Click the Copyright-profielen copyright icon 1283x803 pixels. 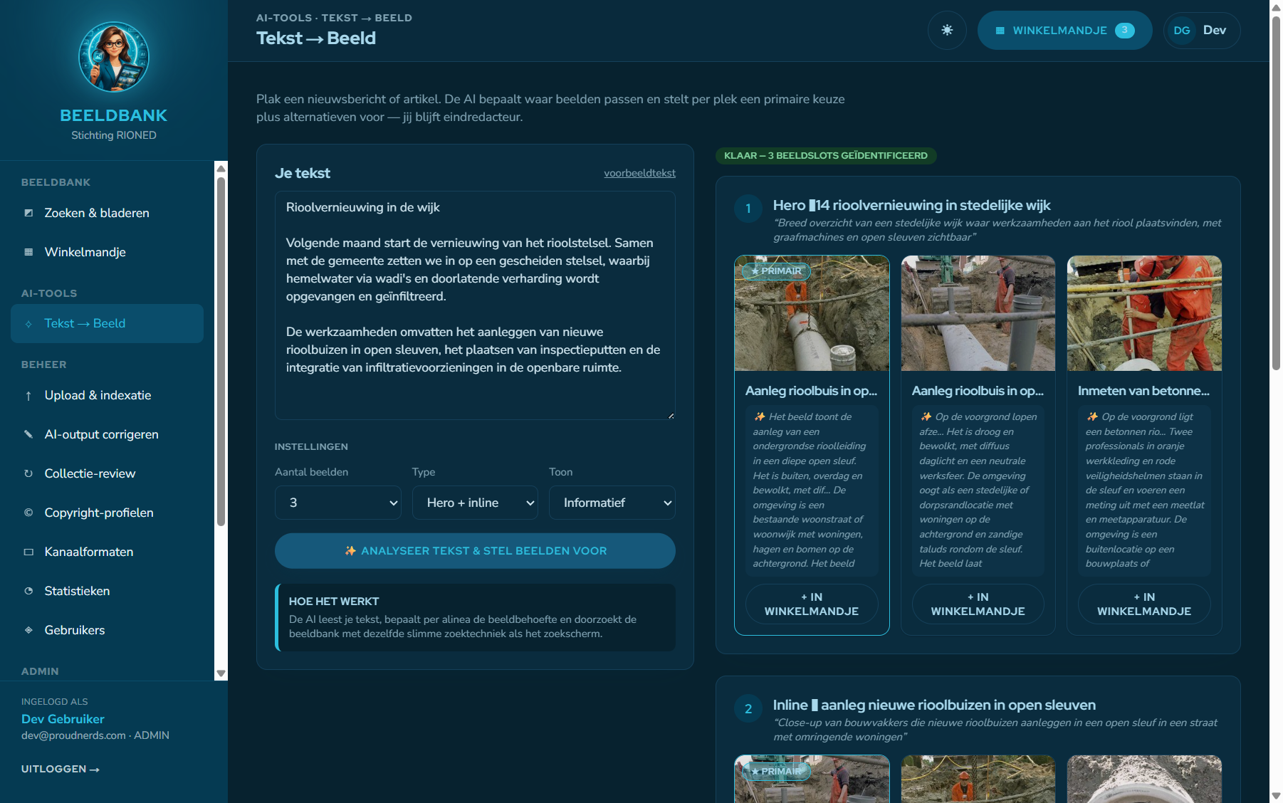click(28, 513)
